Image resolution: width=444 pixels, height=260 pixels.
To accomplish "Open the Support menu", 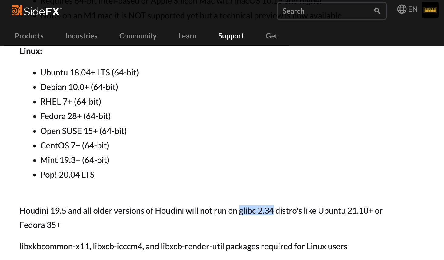I will 231,36.
